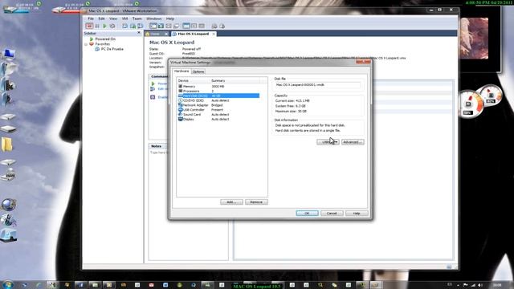Open the Team menu
Screen dimensions: 514x289
(x=137, y=18)
